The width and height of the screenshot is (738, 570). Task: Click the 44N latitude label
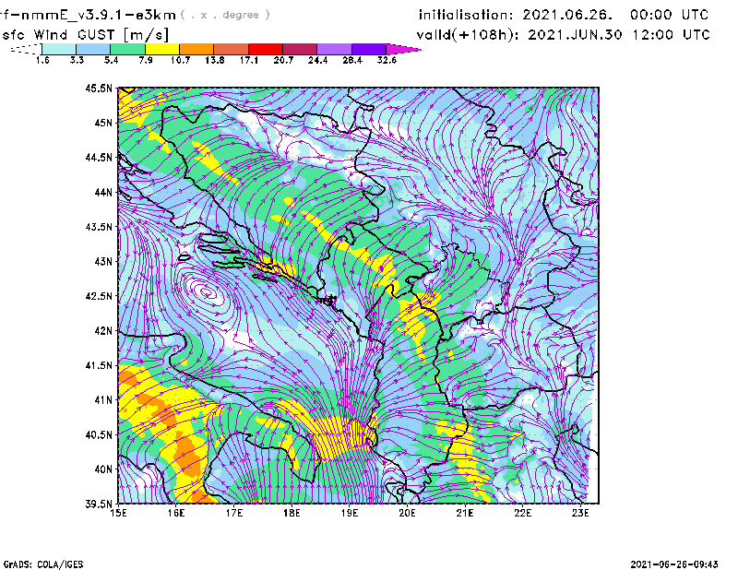(x=103, y=192)
